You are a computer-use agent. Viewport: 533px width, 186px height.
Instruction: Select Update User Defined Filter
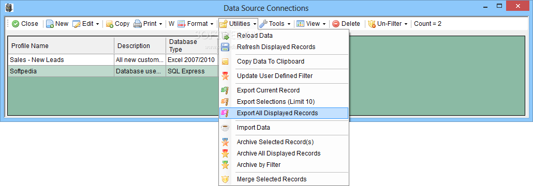284,76
